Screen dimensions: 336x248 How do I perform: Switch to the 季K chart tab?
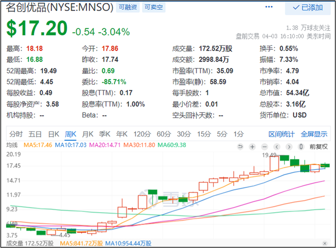tap(105, 134)
